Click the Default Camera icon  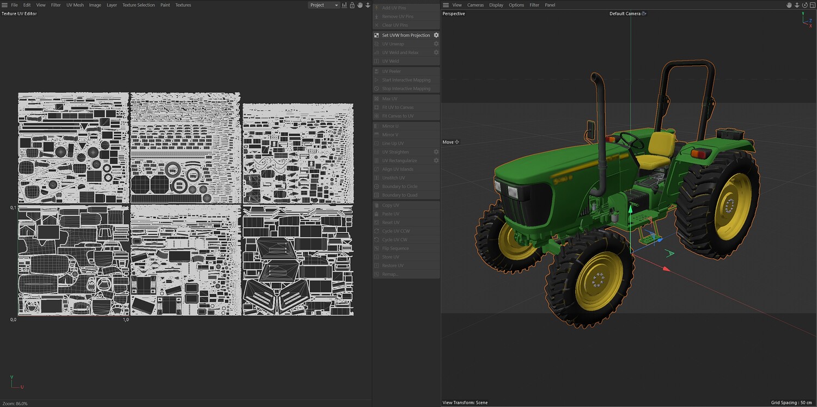pos(644,14)
